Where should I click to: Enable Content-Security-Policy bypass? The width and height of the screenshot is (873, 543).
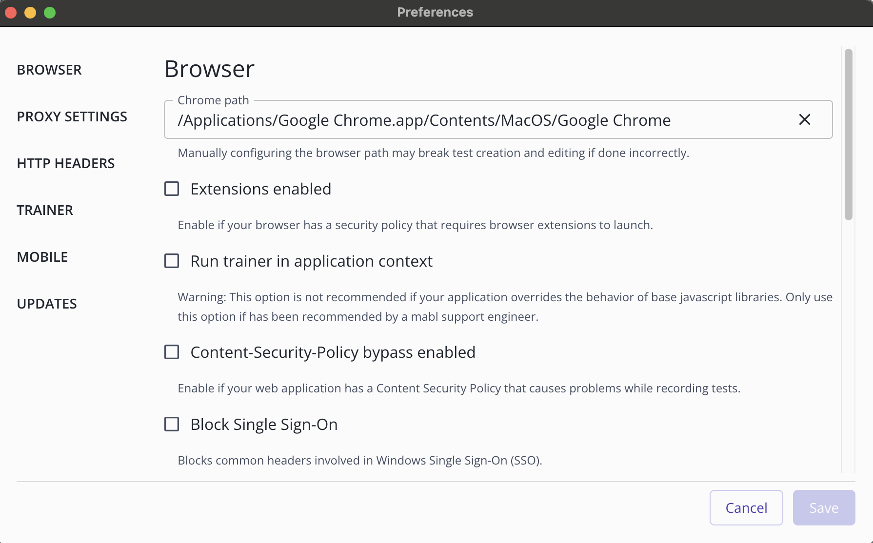coord(171,352)
